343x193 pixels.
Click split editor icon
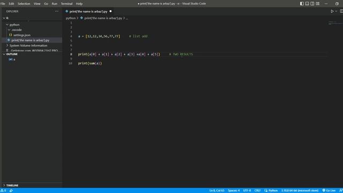point(341,11)
